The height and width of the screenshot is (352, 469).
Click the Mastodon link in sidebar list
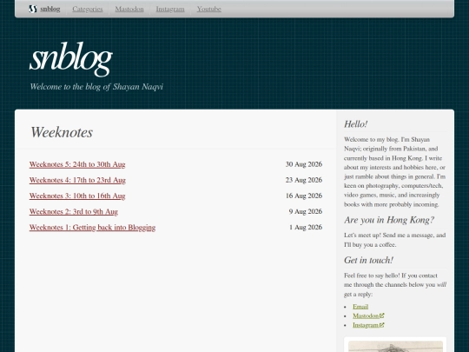[366, 315]
